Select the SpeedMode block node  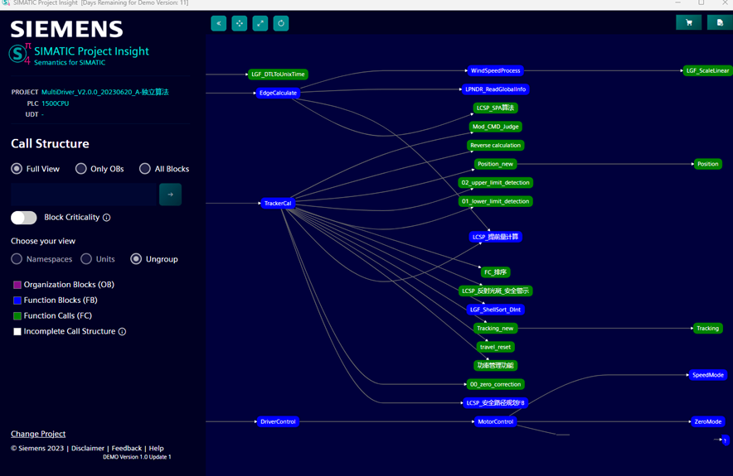(708, 375)
